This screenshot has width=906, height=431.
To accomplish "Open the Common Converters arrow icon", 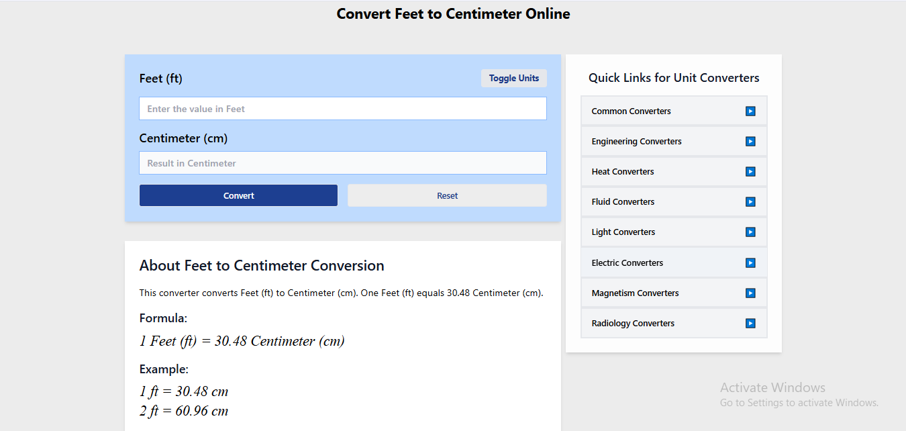I will [750, 111].
